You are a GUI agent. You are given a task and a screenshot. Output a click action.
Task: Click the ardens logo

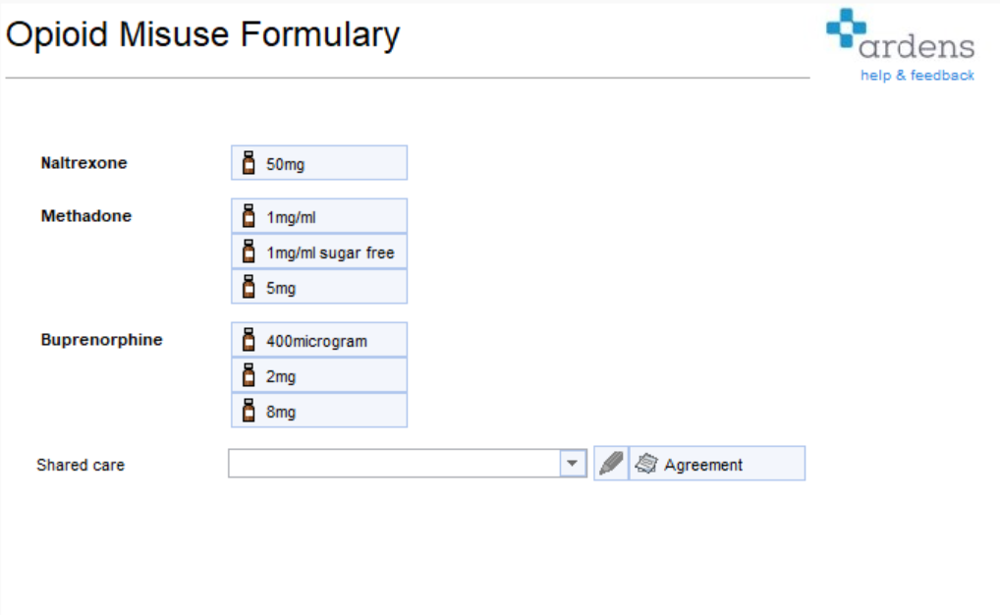901,35
